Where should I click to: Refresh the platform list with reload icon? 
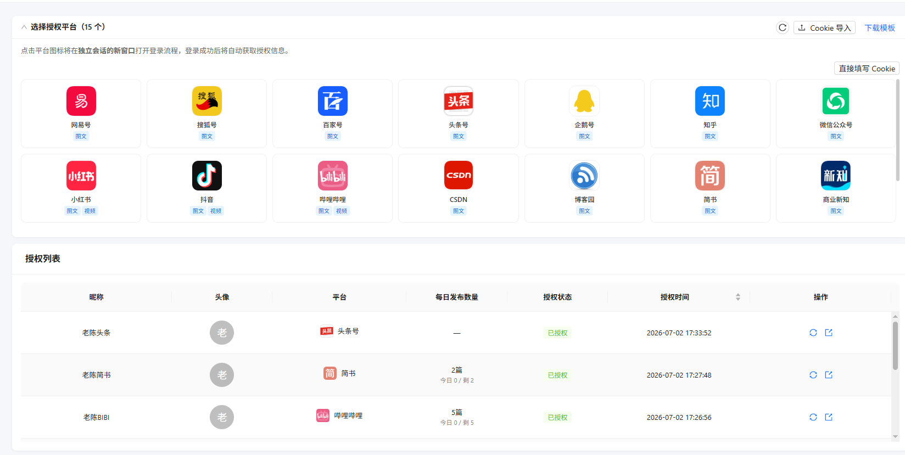[783, 27]
